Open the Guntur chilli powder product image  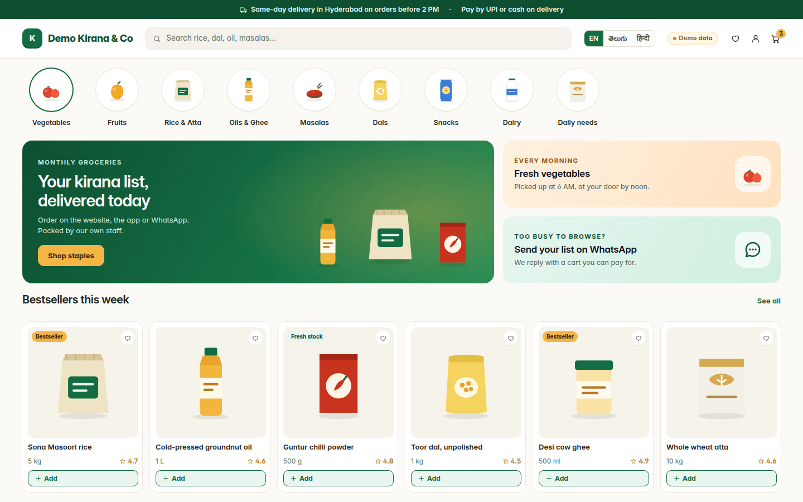point(338,383)
